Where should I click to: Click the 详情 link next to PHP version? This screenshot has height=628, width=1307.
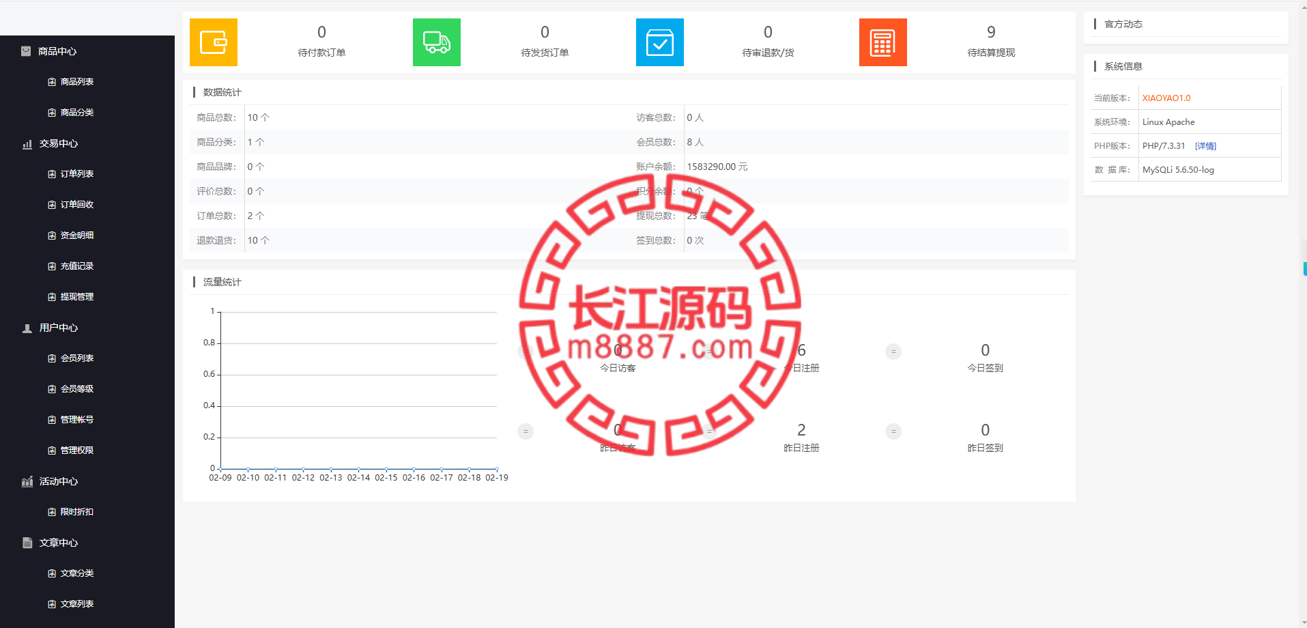point(1205,146)
